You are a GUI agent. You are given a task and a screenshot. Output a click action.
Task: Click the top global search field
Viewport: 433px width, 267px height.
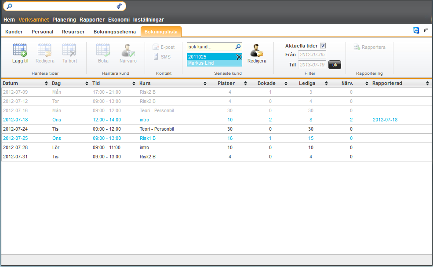65,6
